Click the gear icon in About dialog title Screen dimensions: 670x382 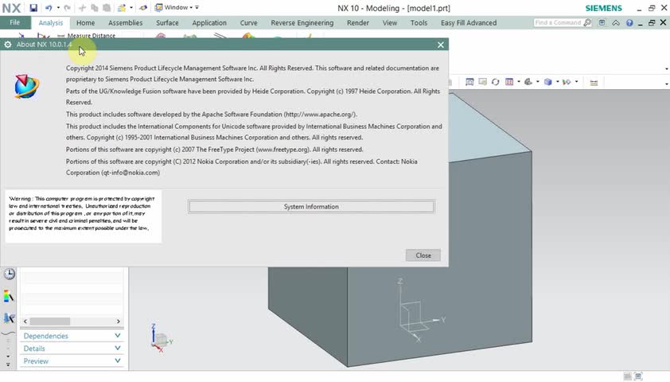tap(8, 45)
